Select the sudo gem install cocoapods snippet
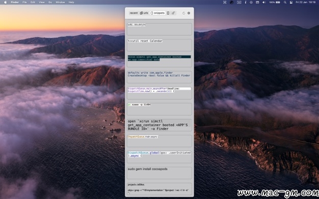The image size is (319, 199). pos(159,173)
